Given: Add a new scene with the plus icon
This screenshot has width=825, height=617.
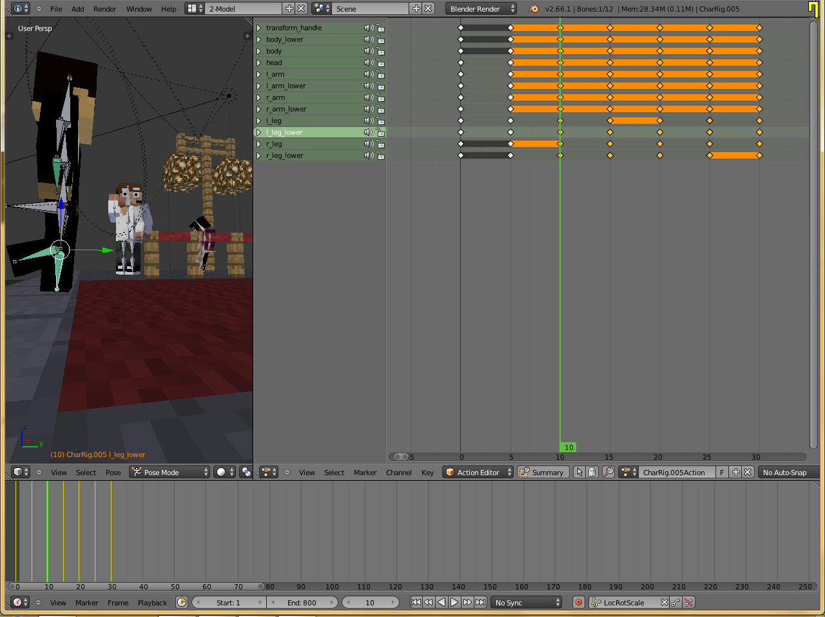Looking at the screenshot, I should click(x=416, y=8).
